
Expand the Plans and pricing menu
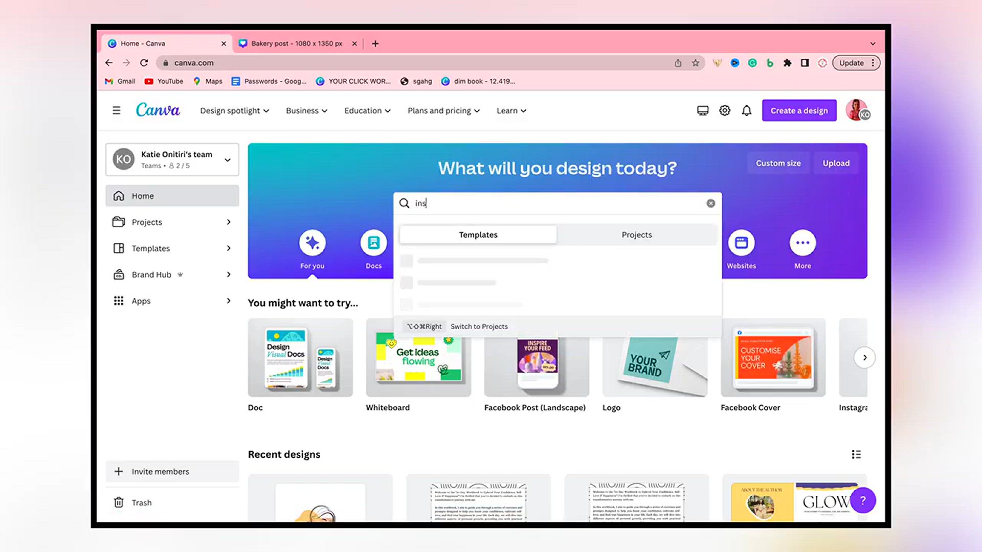(x=443, y=111)
